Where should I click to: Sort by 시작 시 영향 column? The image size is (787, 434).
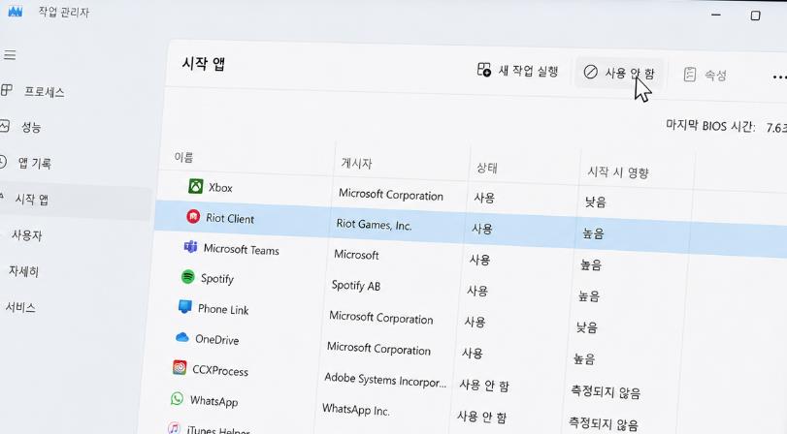click(618, 172)
